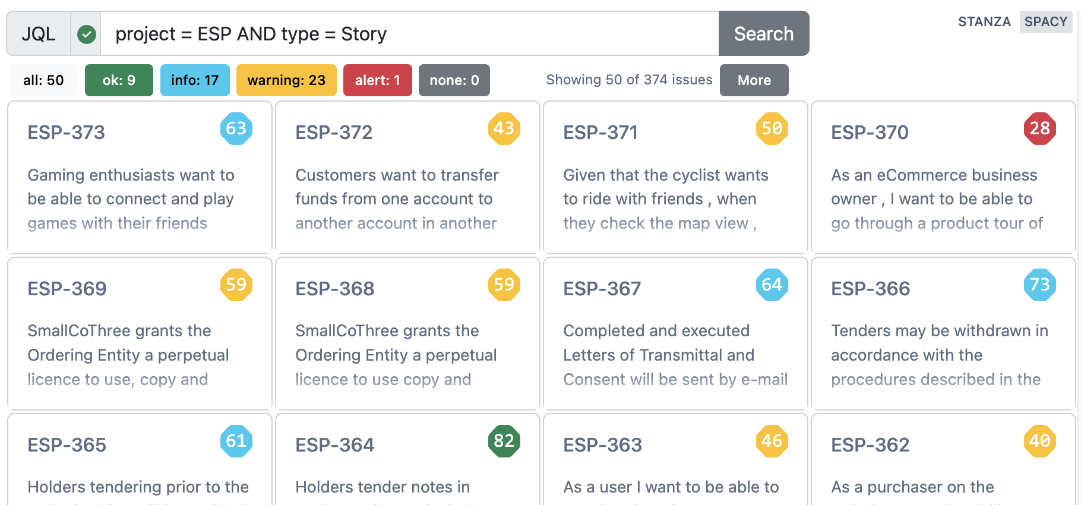Click into the JQL query input field
The height and width of the screenshot is (505, 1081).
[410, 34]
